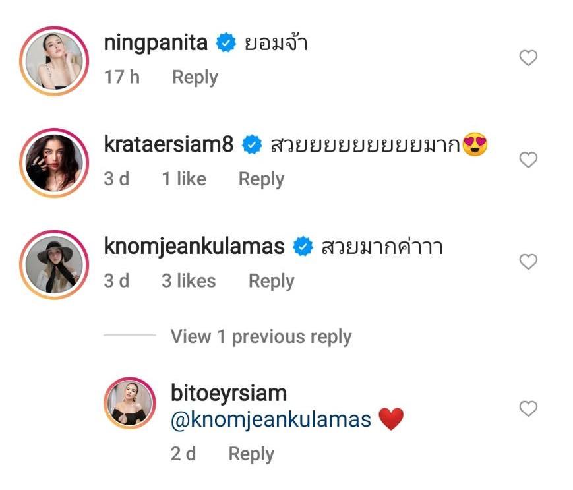This screenshot has height=490, width=573.
Task: Like the krataersiam8 comment heart
Action: pyautogui.click(x=528, y=160)
